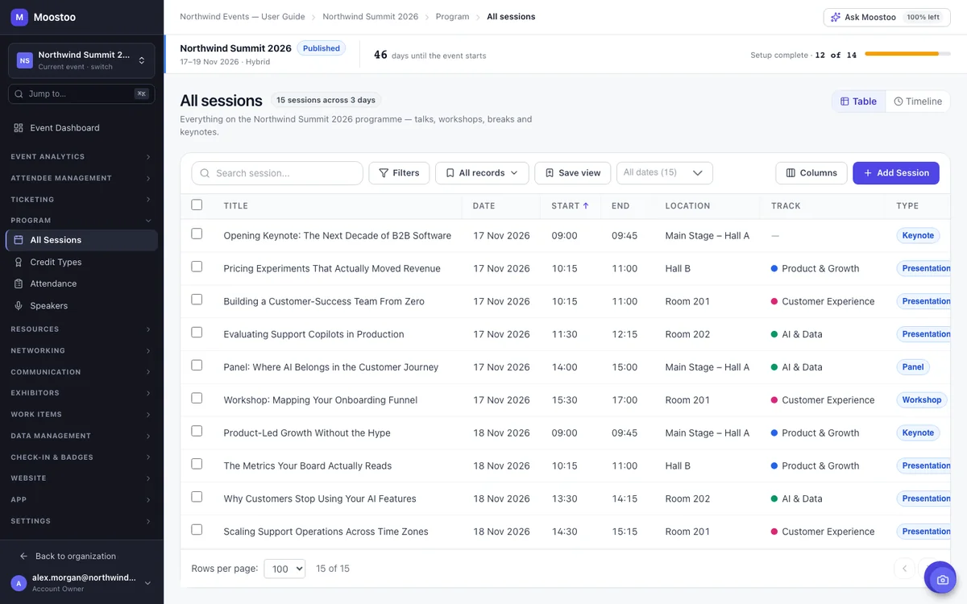Open the Filters button
The height and width of the screenshot is (604, 967).
point(399,173)
